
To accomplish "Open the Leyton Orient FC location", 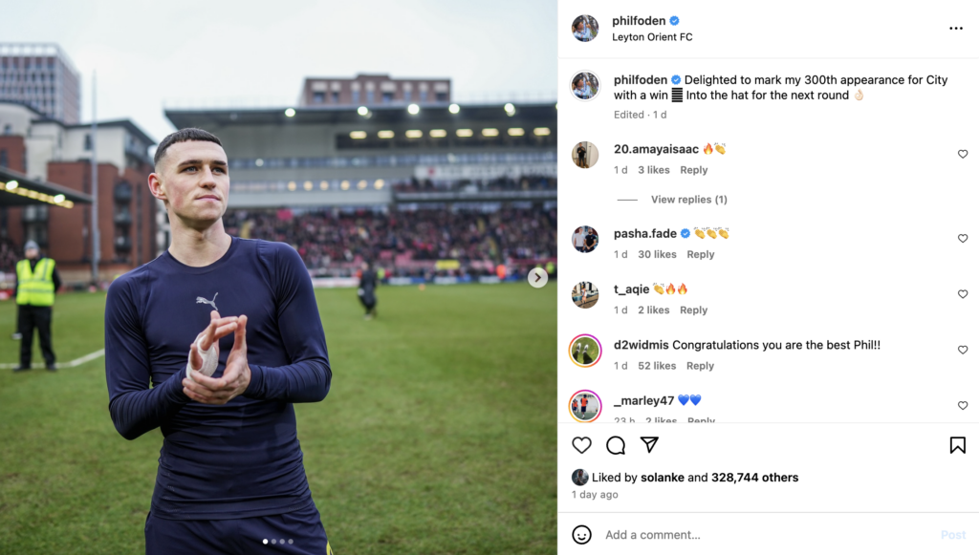I will 652,37.
